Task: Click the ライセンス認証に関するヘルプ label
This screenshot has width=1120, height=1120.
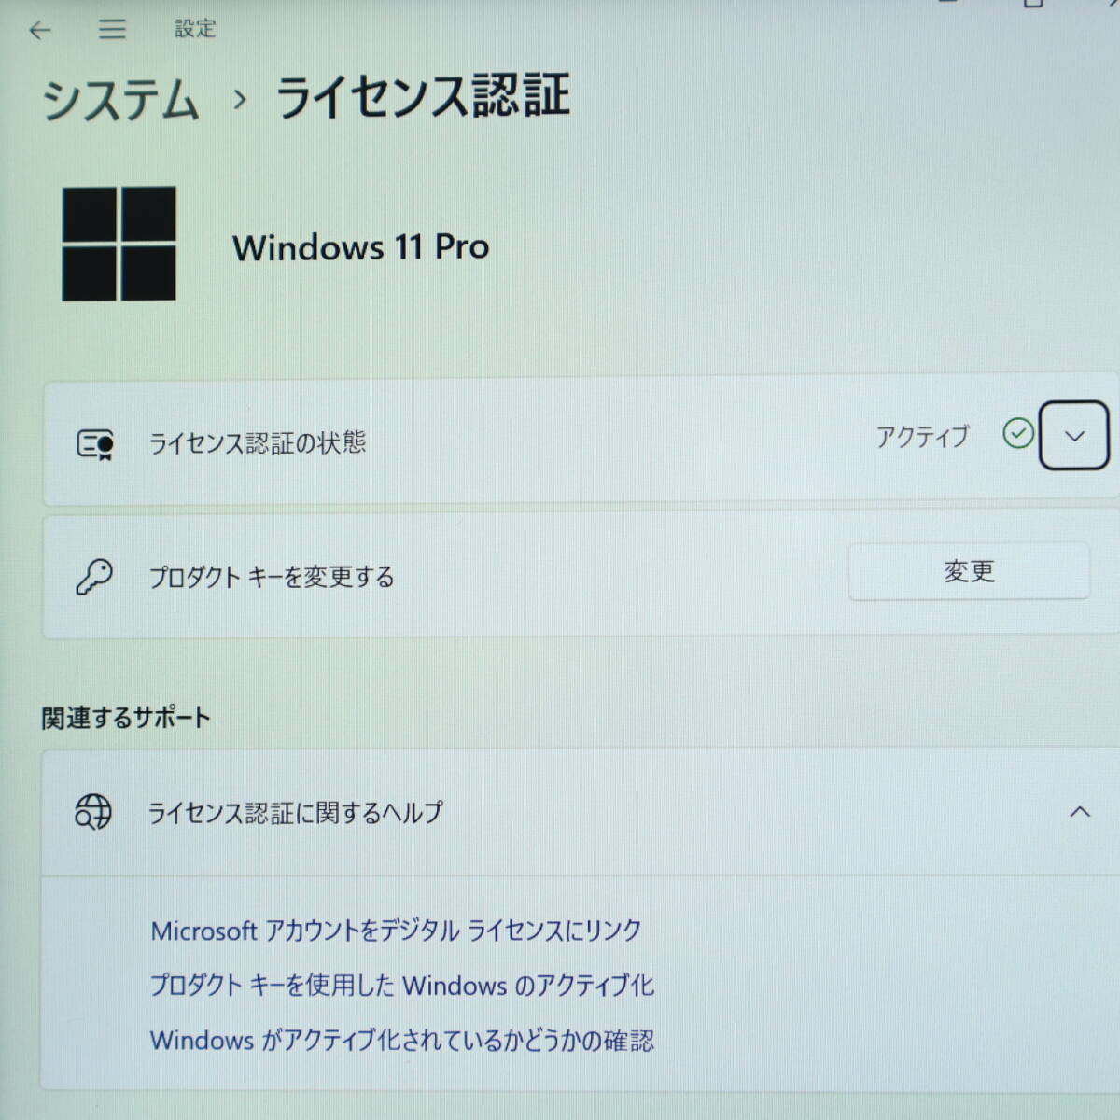Action: point(296,812)
